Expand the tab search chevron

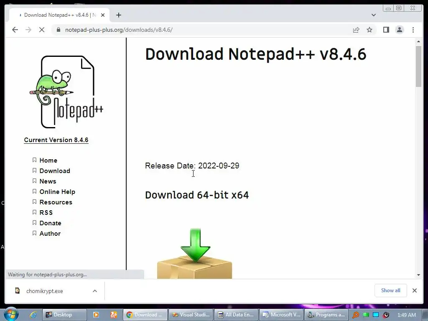click(373, 15)
